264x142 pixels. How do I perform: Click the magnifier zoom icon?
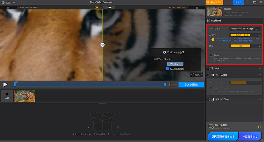click(192, 75)
